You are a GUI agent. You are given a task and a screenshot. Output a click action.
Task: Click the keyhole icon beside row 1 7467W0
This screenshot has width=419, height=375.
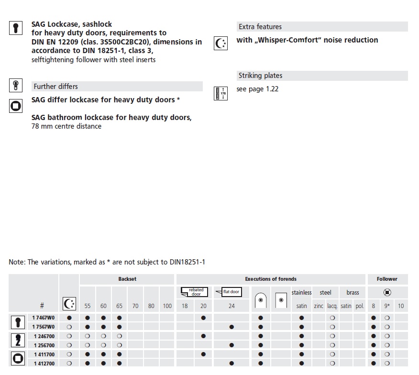(x=18, y=322)
